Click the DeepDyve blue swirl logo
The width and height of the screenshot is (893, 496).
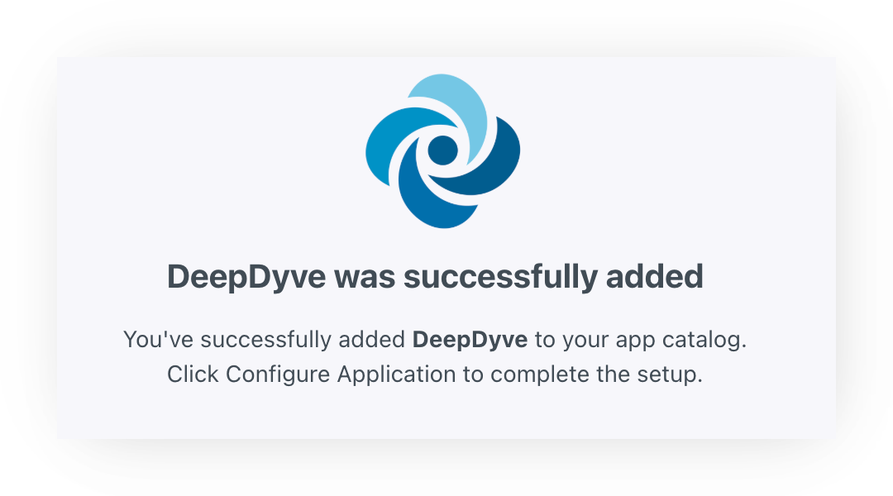(442, 151)
